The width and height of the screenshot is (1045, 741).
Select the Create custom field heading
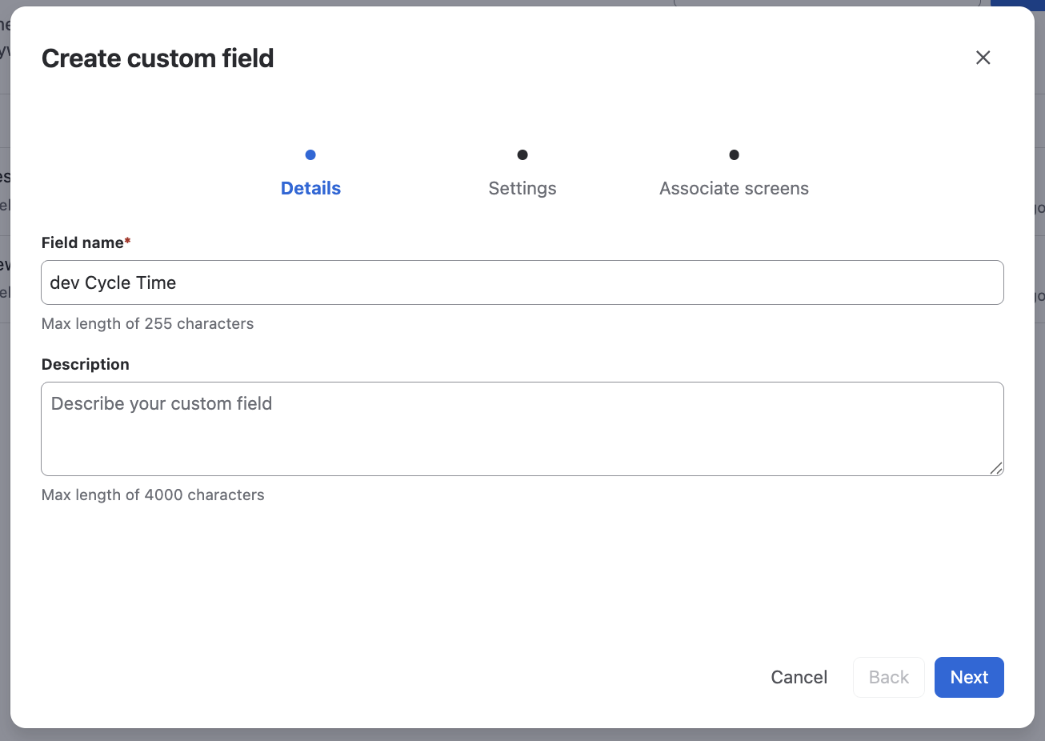158,58
